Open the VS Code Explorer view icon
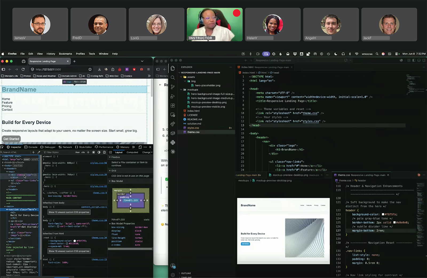The width and height of the screenshot is (427, 278). click(173, 68)
